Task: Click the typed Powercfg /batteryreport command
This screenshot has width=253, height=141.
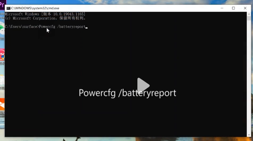Action: [62, 27]
